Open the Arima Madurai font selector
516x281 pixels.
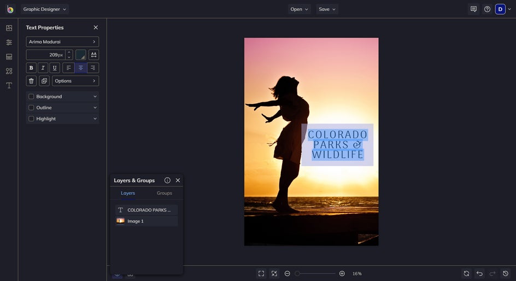(62, 42)
